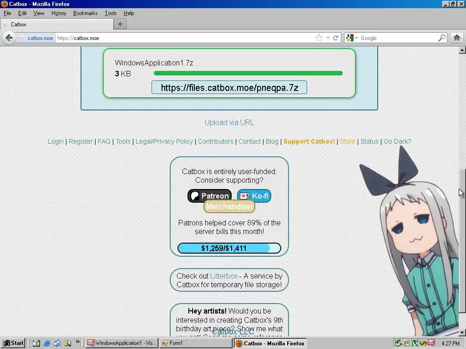Click the bookmark star icon in address bar
Viewport: 466px width, 349px height.
tap(319, 38)
